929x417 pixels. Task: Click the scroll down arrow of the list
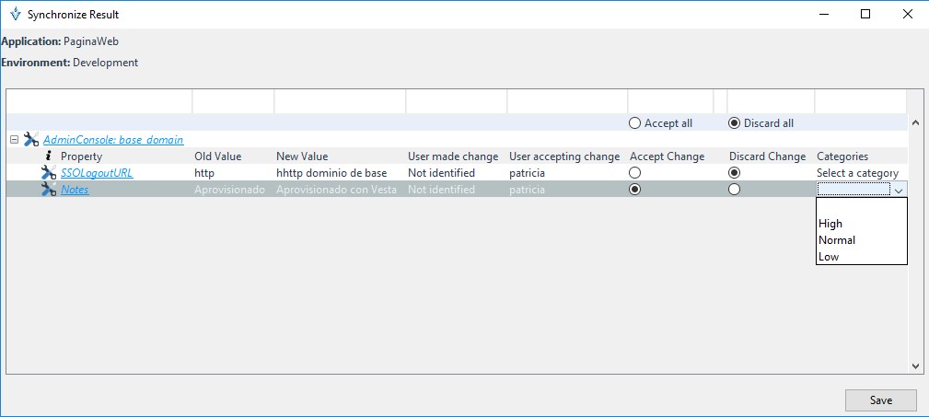[915, 365]
